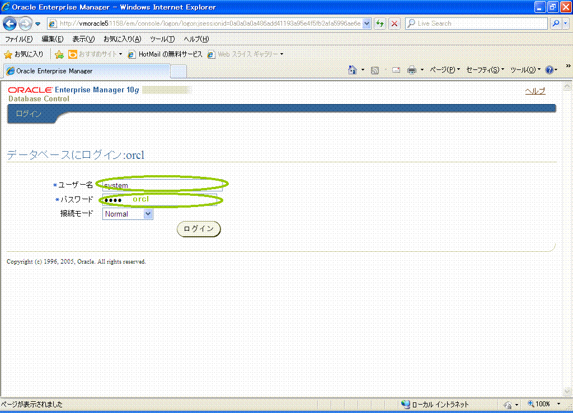The height and width of the screenshot is (413, 573).
Task: Expand the Print dropdown arrow
Action: (x=422, y=70)
